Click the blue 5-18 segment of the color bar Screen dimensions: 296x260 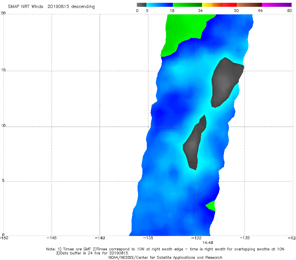pos(160,5)
